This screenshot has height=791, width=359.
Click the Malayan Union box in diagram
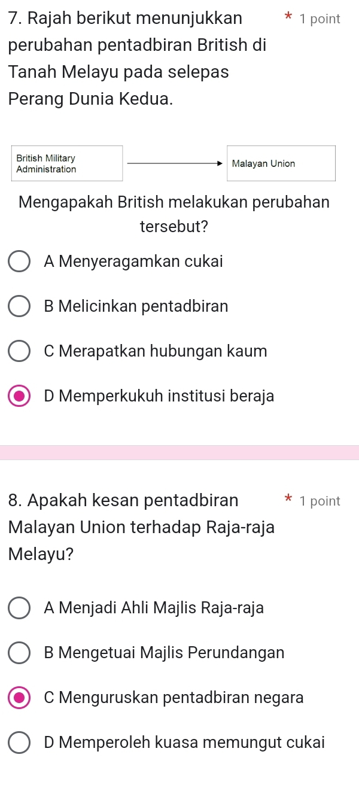(x=280, y=163)
